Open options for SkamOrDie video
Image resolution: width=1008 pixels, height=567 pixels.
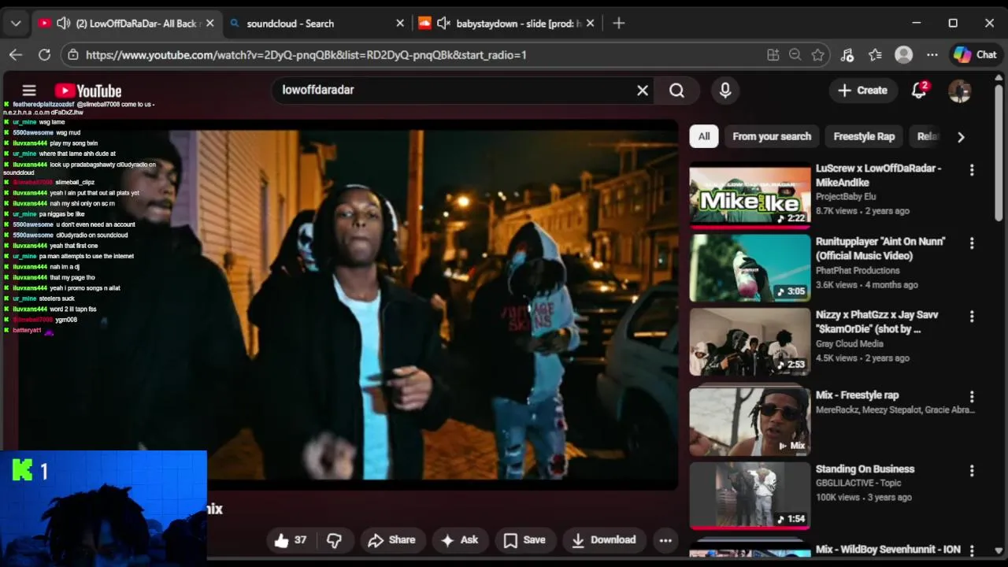tap(972, 317)
